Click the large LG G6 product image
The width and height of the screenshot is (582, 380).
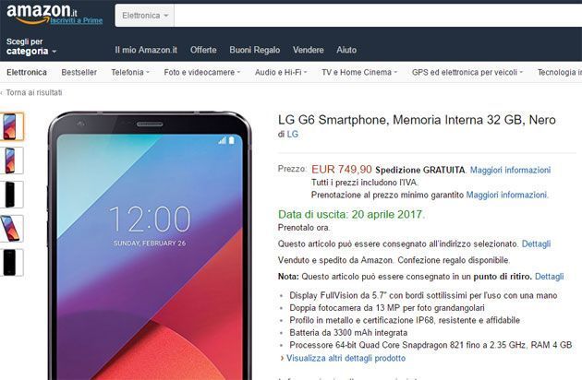click(x=150, y=245)
